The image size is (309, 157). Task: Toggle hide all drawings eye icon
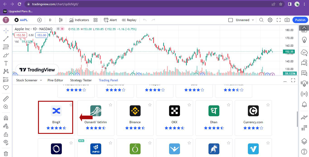(x=6, y=142)
